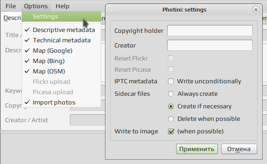
Task: Close the Photini settings dialog
Action: click(256, 9)
